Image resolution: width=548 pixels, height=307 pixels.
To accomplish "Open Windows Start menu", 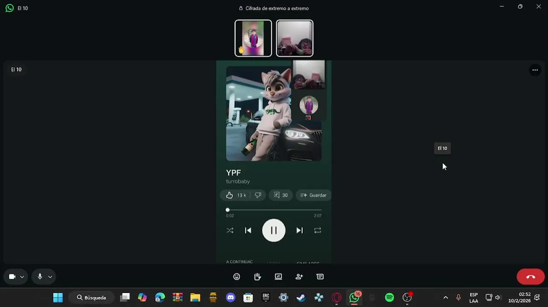I will [58, 298].
